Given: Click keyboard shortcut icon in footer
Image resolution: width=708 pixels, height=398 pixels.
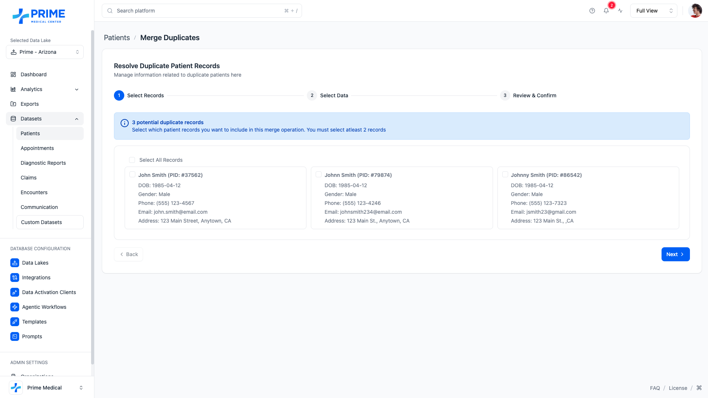Looking at the screenshot, I should click(699, 388).
